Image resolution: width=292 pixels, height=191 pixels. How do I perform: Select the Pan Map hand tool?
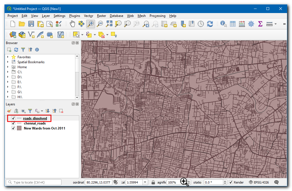click(72, 24)
